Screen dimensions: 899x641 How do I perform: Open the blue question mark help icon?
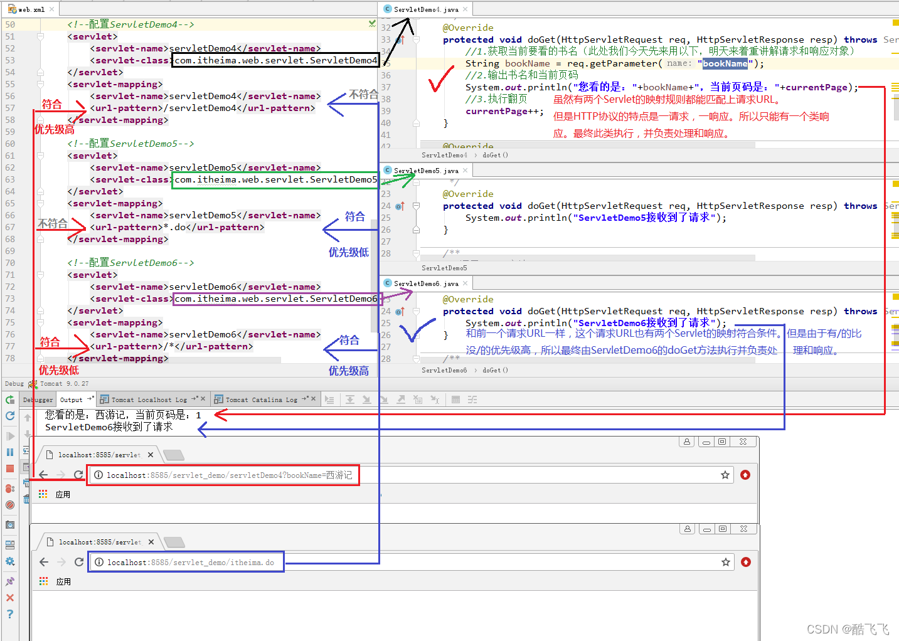[x=9, y=614]
